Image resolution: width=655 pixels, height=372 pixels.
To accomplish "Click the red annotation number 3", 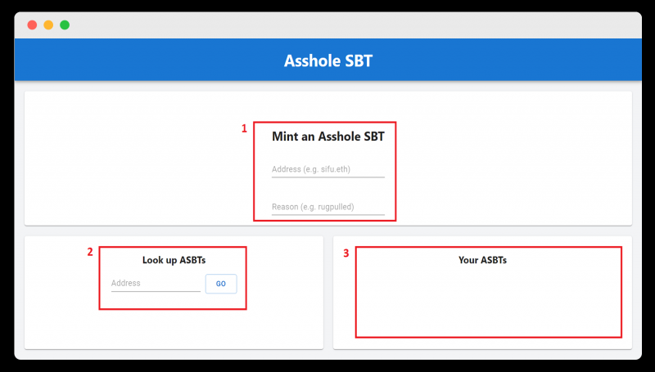I will click(346, 253).
